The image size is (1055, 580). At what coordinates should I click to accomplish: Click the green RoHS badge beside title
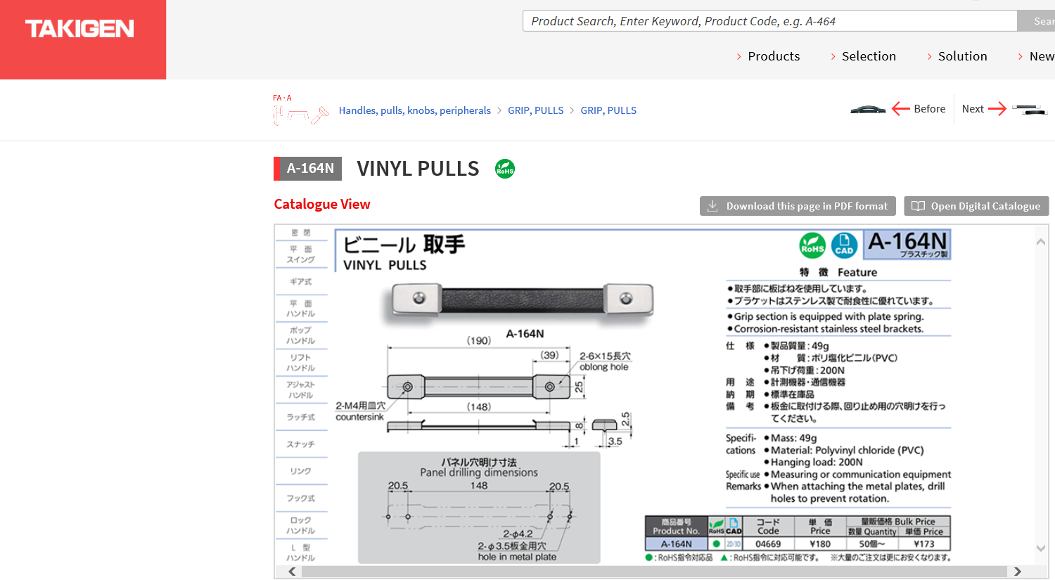(x=505, y=169)
